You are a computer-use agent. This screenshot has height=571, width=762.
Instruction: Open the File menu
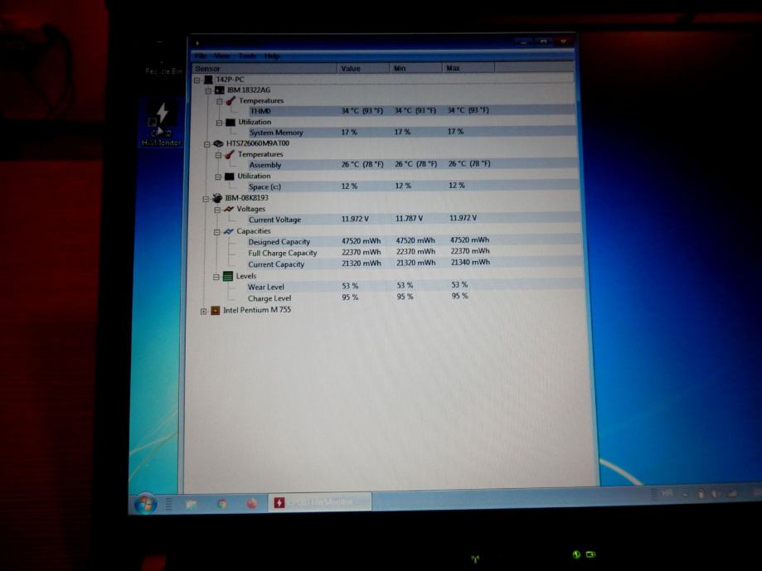201,56
